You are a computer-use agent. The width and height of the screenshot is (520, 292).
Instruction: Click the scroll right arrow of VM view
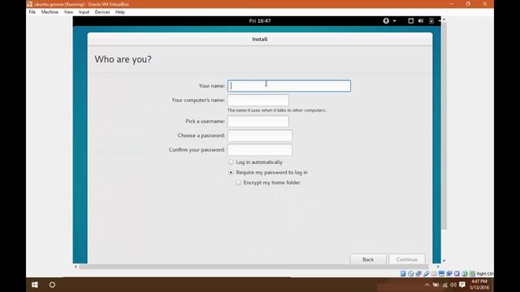click(438, 267)
